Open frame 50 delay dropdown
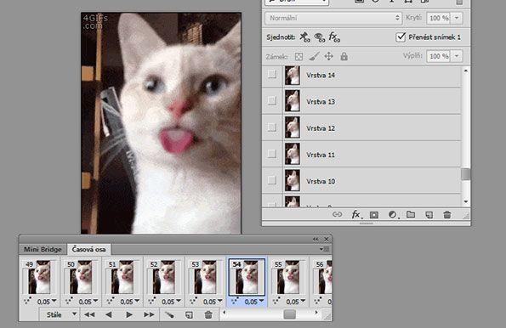The height and width of the screenshot is (328, 506). pyautogui.click(x=95, y=301)
